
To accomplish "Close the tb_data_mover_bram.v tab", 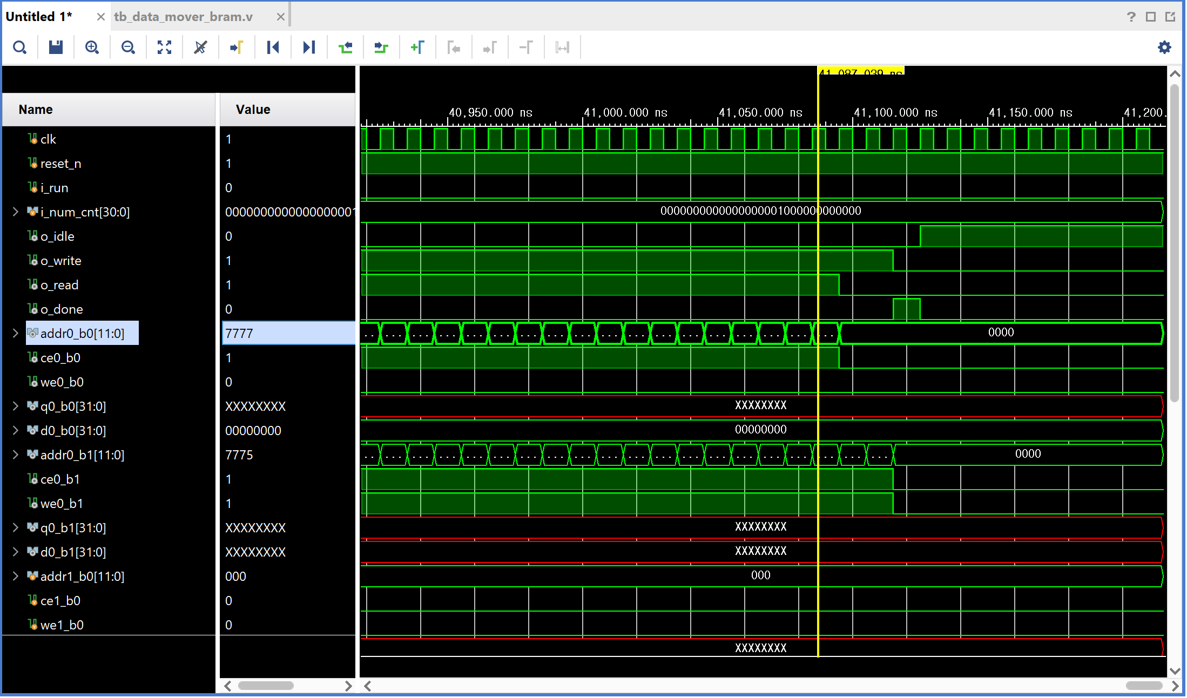I will tap(281, 17).
